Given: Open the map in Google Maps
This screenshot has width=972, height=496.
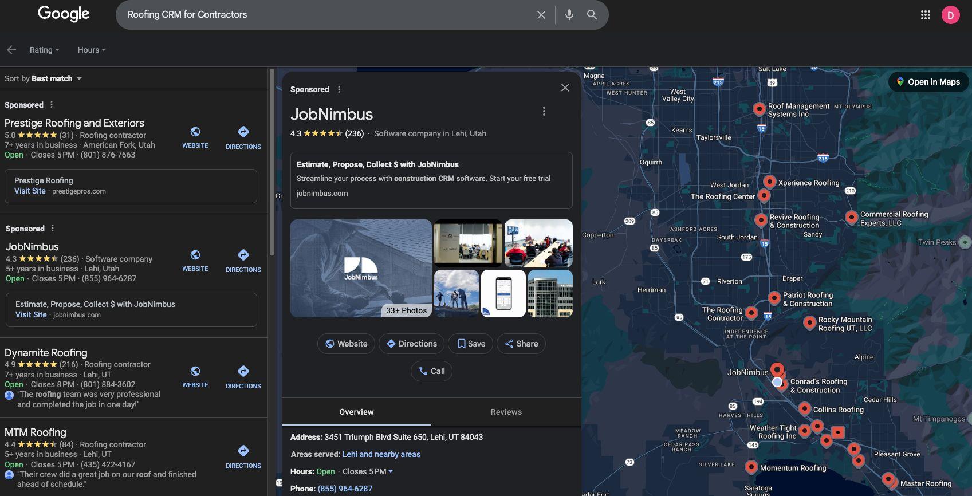Looking at the screenshot, I should pos(928,82).
